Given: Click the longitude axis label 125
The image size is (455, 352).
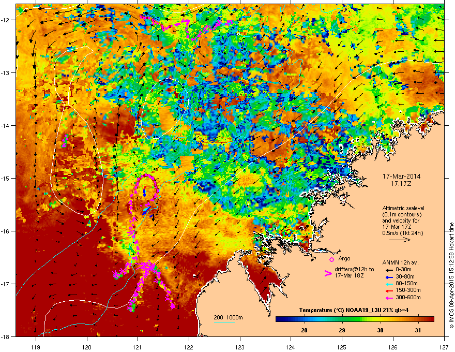Looking at the screenshot, I should (342, 347).
